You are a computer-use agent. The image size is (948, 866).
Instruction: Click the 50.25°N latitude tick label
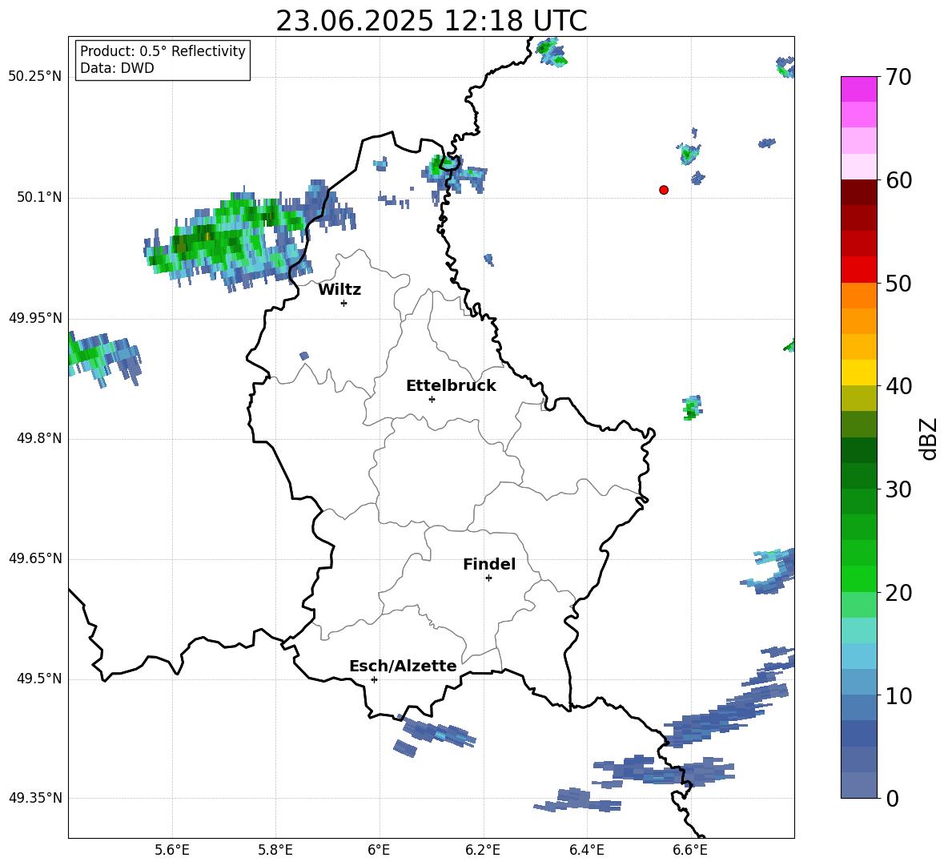pos(35,77)
